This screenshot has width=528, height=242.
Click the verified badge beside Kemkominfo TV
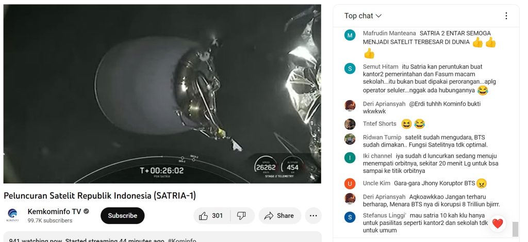click(86, 212)
